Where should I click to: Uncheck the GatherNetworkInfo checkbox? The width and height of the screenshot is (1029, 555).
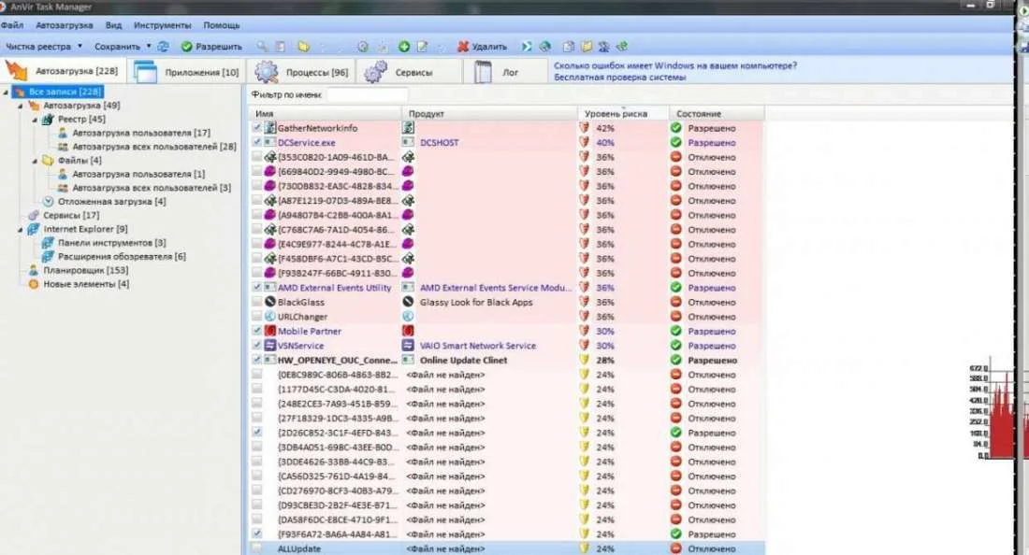point(257,128)
